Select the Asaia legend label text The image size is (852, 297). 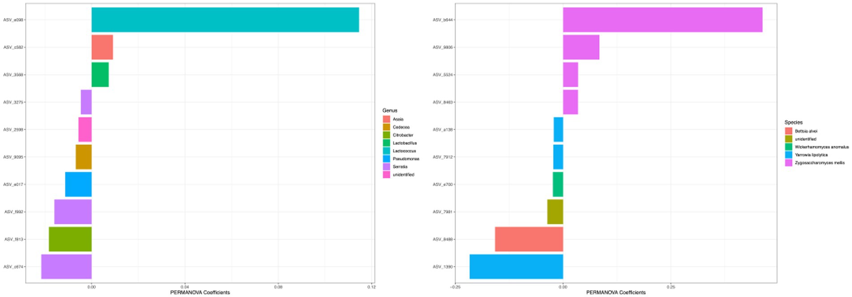pyautogui.click(x=398, y=119)
